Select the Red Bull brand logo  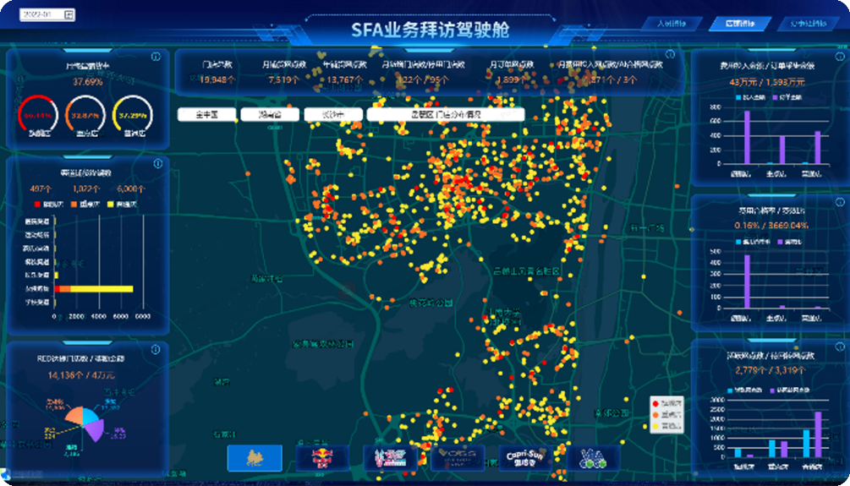(x=322, y=457)
